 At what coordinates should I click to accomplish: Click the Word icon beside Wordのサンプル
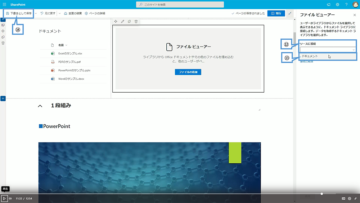click(x=53, y=79)
